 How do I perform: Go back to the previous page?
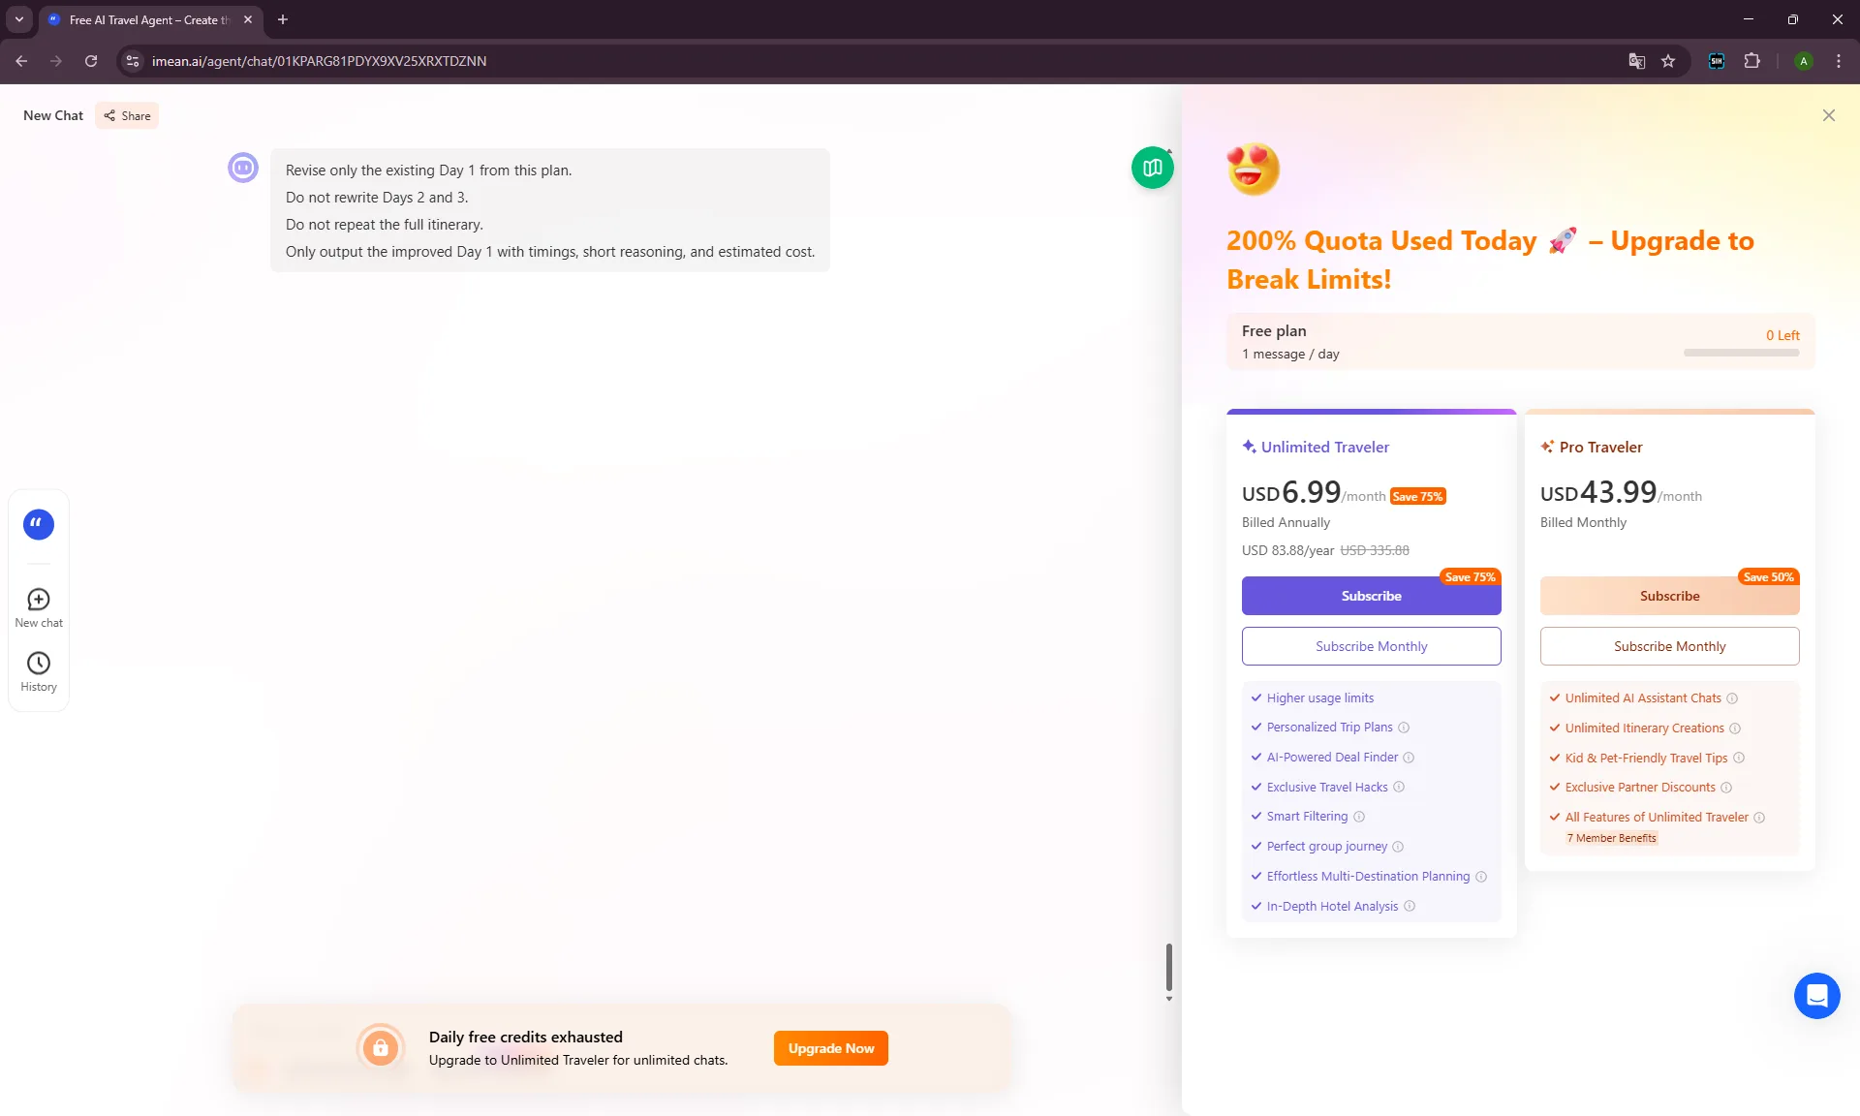click(x=21, y=61)
